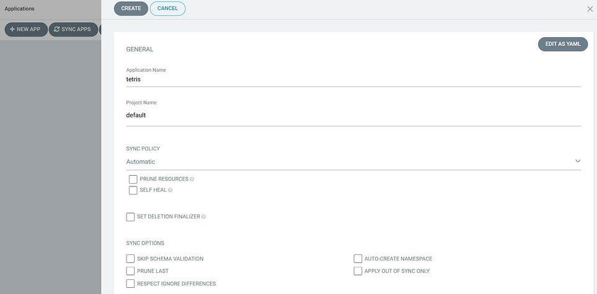Click the CANCEL button
Image resolution: width=597 pixels, height=294 pixels.
[x=167, y=9]
